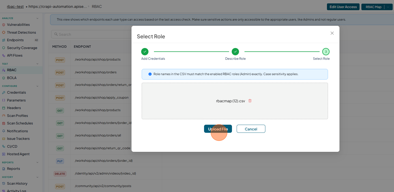Click the info icon in the CSV notice
394x192 pixels.
[x=150, y=74]
